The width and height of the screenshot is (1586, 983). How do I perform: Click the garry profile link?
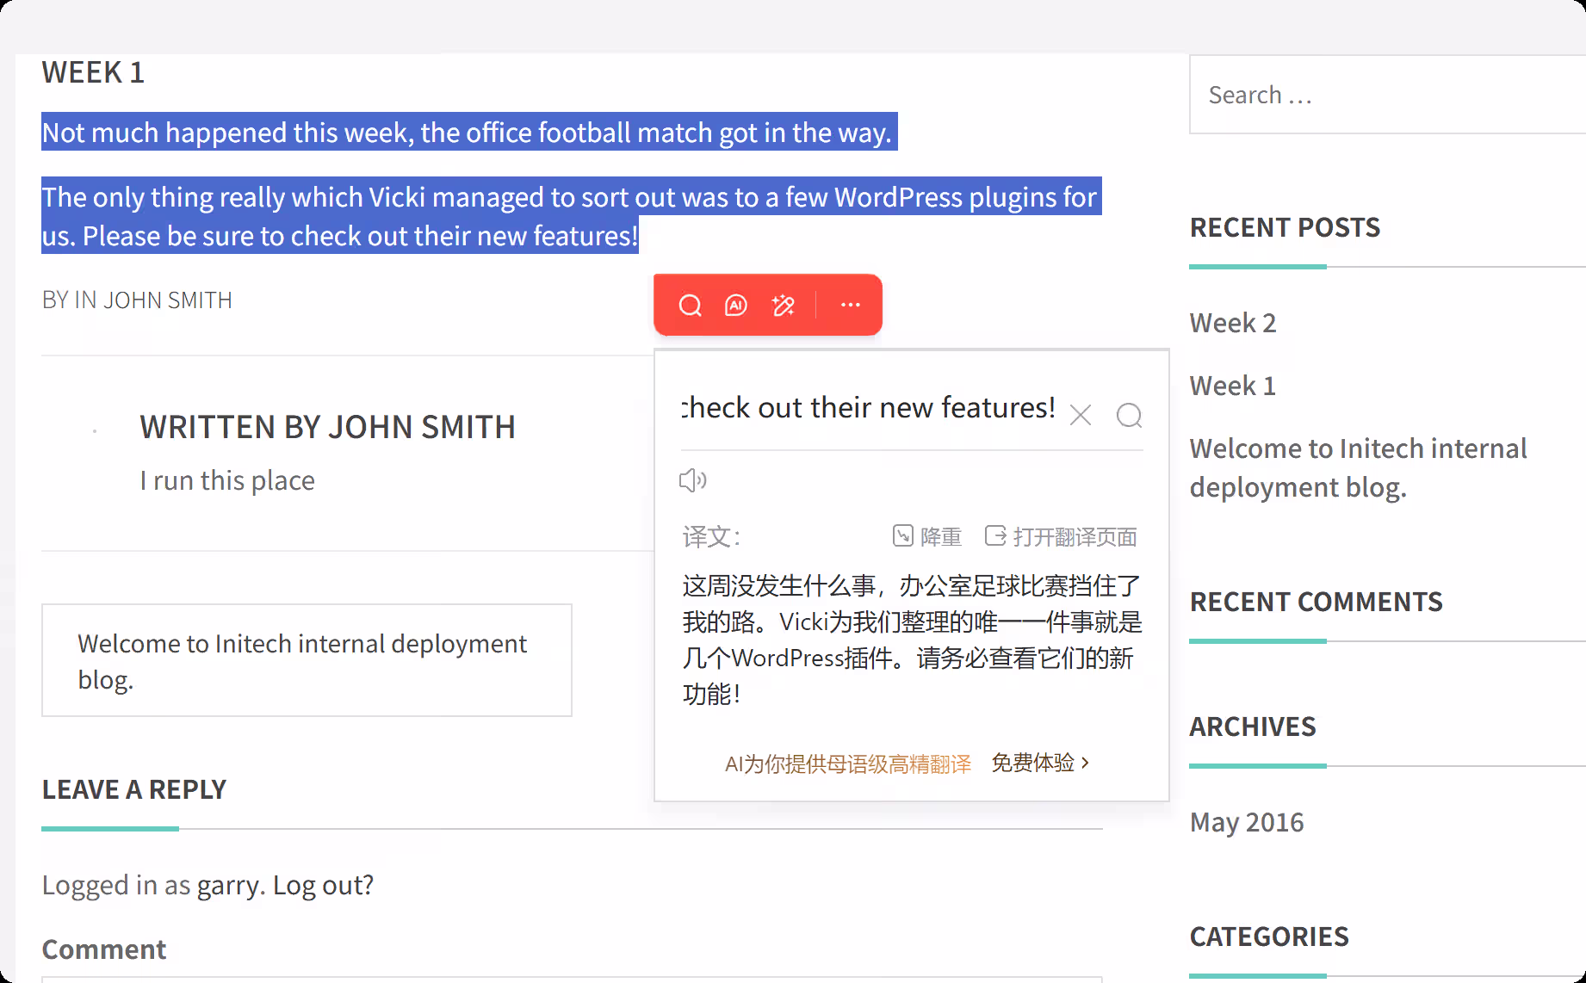(228, 885)
